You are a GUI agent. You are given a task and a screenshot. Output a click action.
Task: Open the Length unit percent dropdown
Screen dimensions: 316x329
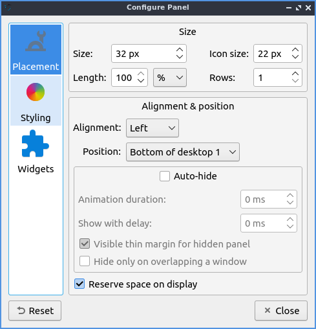[170, 78]
